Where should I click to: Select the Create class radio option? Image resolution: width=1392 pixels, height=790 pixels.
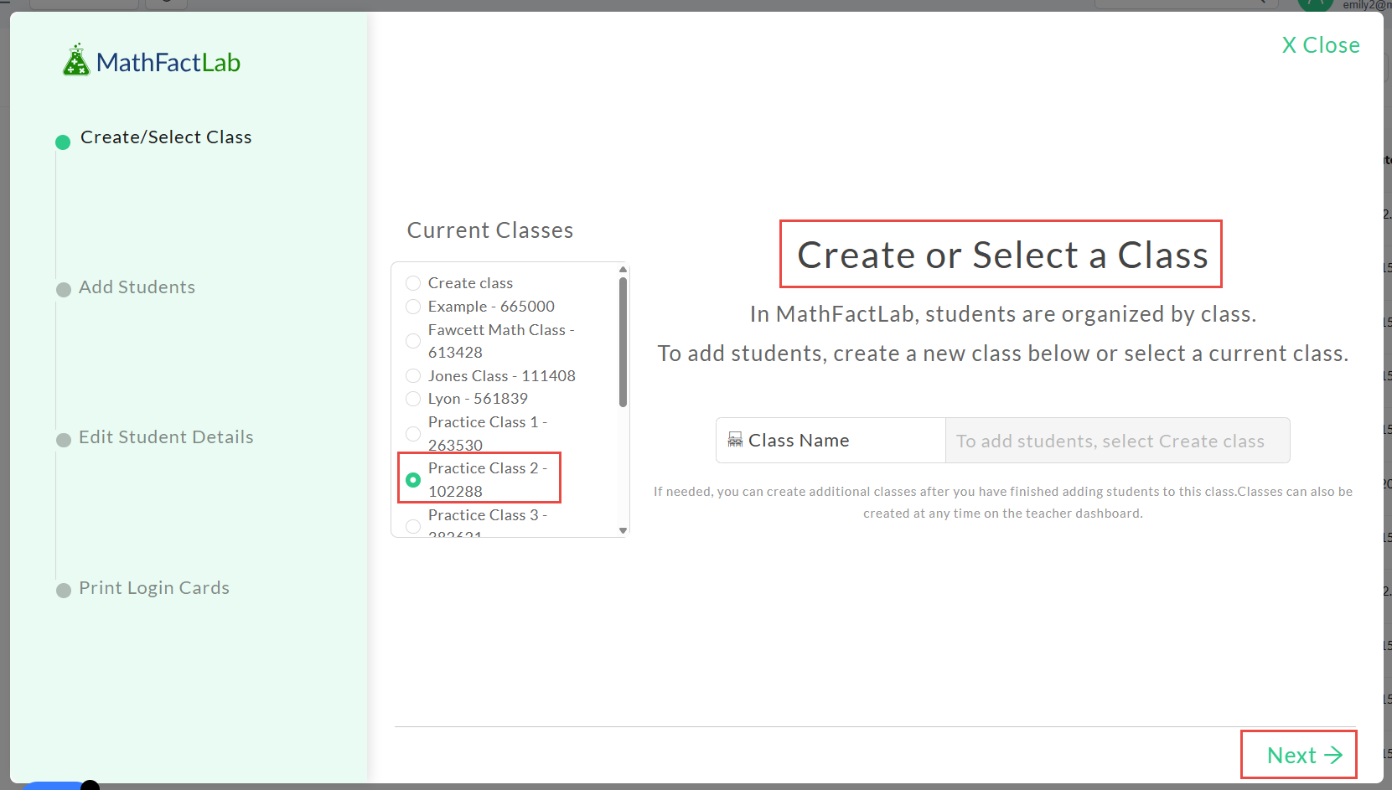[413, 283]
